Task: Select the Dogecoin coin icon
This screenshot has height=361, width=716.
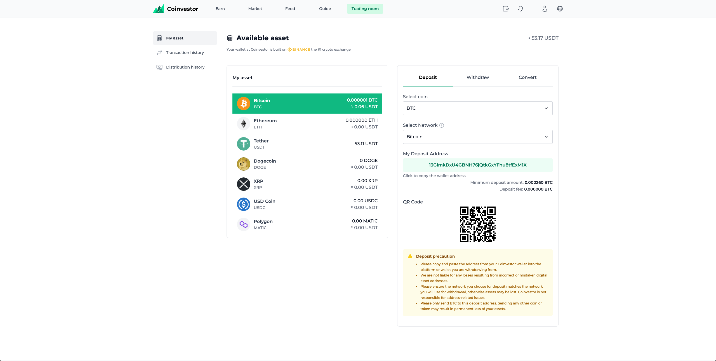Action: click(x=244, y=164)
